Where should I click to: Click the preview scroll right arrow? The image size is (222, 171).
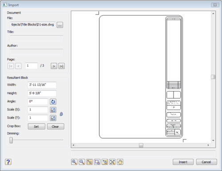208,145
